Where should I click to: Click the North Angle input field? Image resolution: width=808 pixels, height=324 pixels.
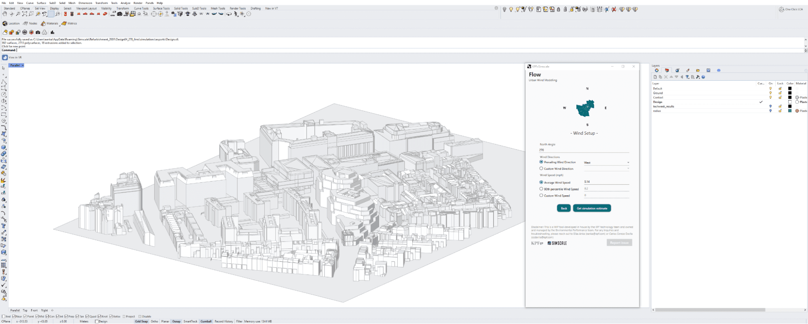tap(584, 150)
